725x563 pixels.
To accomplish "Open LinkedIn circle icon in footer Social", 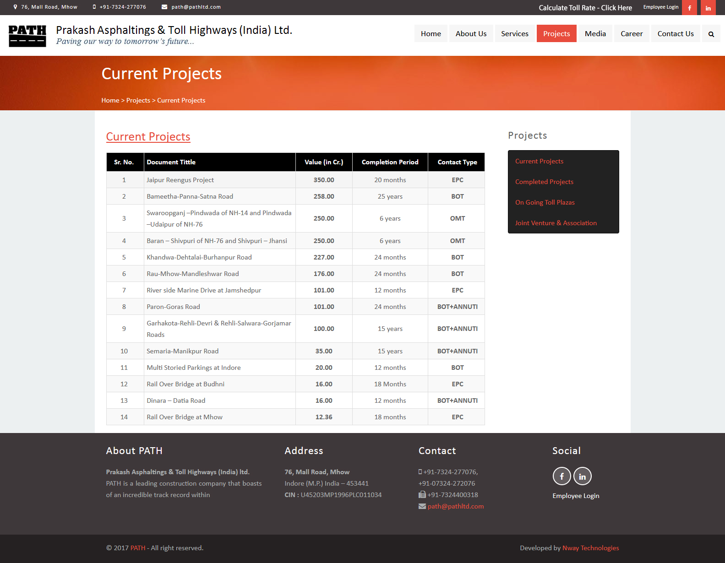I will [582, 476].
